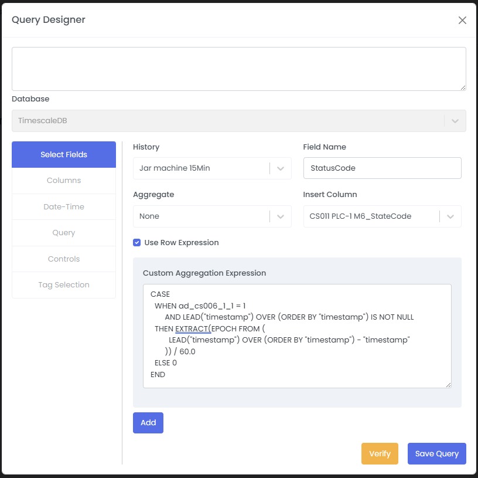
Task: Select the Query tab in sidebar
Action: (x=64, y=233)
